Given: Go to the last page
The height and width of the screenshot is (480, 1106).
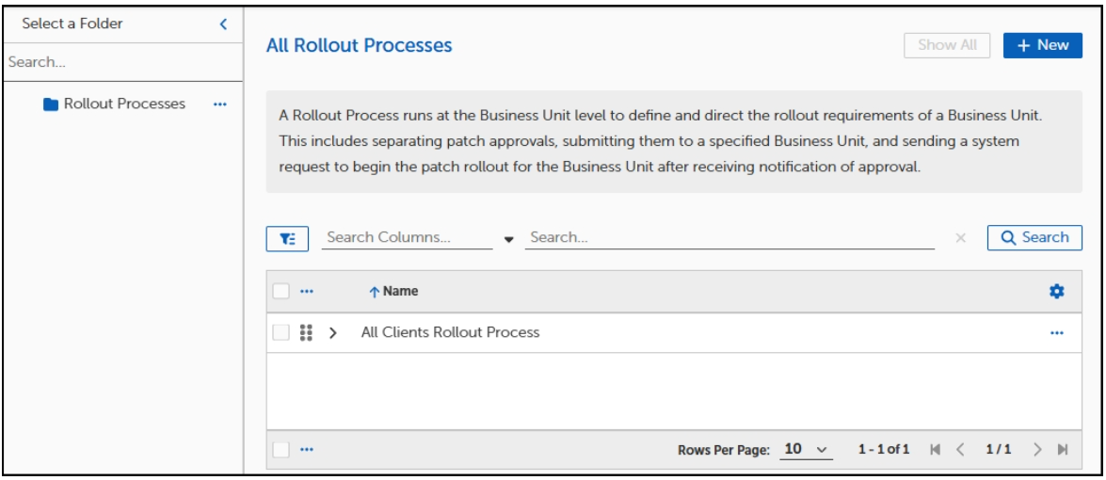Looking at the screenshot, I should point(1065,450).
